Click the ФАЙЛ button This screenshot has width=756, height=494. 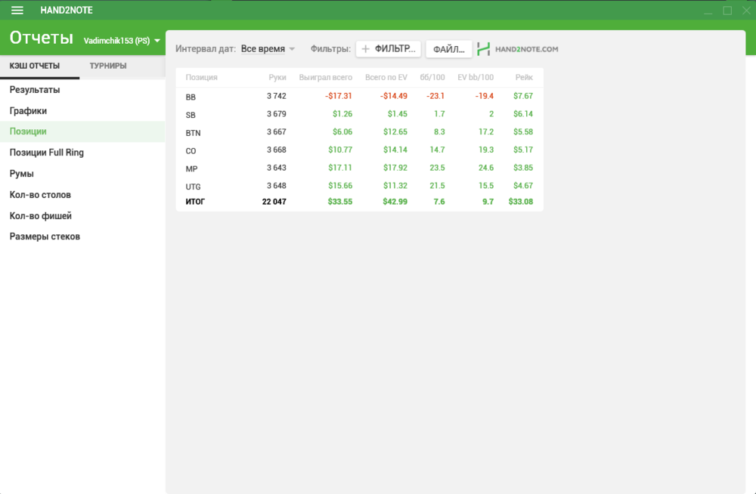click(449, 49)
